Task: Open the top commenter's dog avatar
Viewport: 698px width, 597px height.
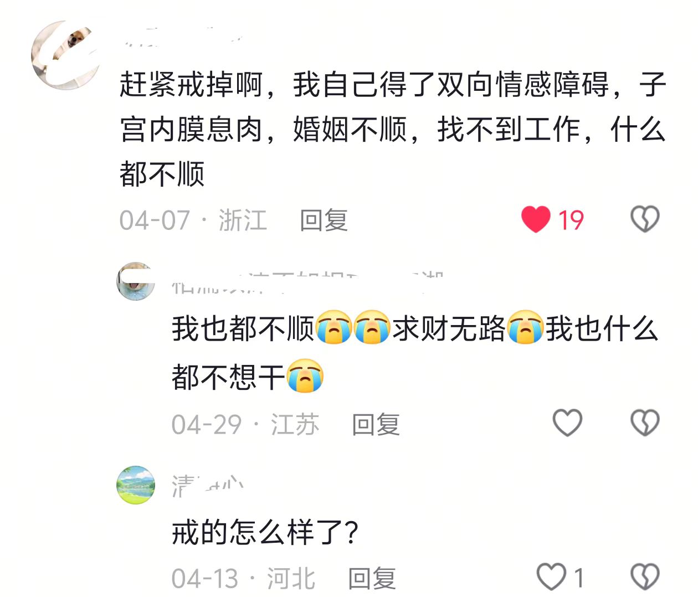Action: click(65, 55)
